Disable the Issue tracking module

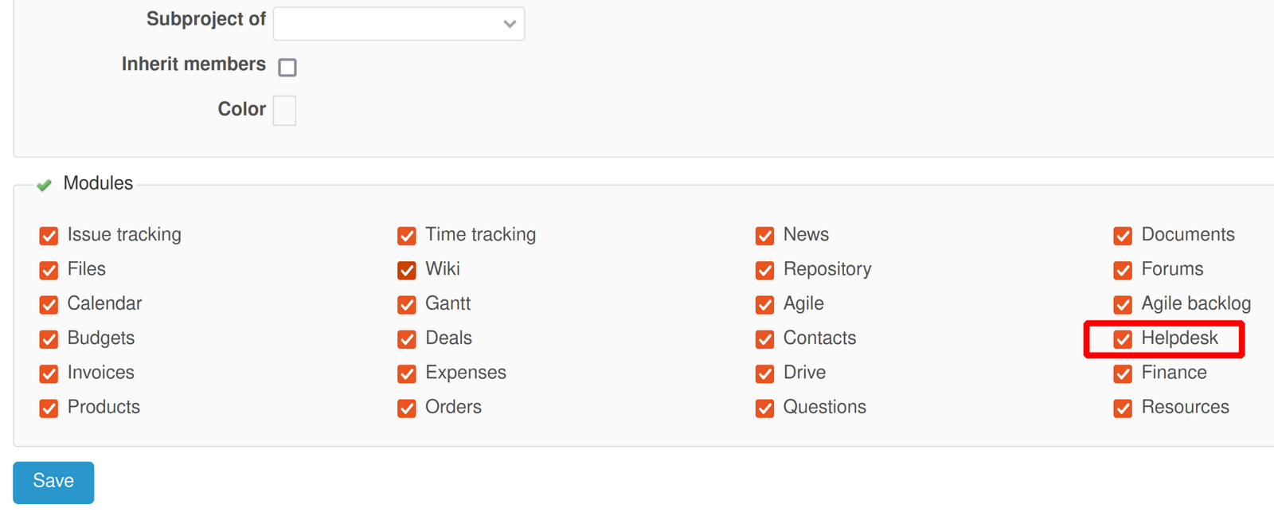pos(49,236)
